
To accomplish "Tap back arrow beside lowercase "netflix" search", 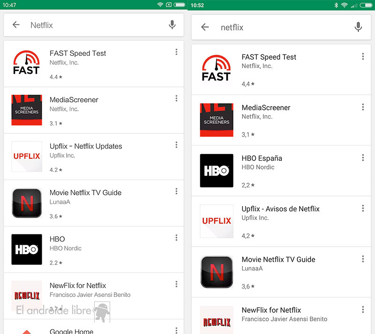I will pyautogui.click(x=205, y=28).
